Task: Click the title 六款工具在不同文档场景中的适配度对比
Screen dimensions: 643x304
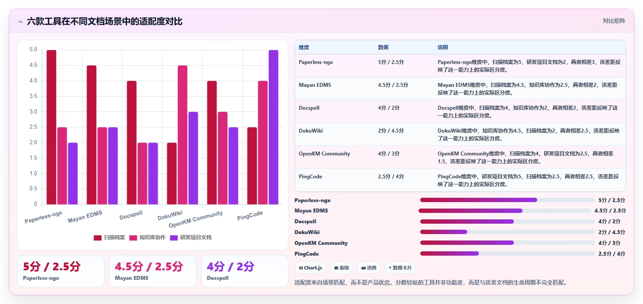Action: click(x=105, y=21)
